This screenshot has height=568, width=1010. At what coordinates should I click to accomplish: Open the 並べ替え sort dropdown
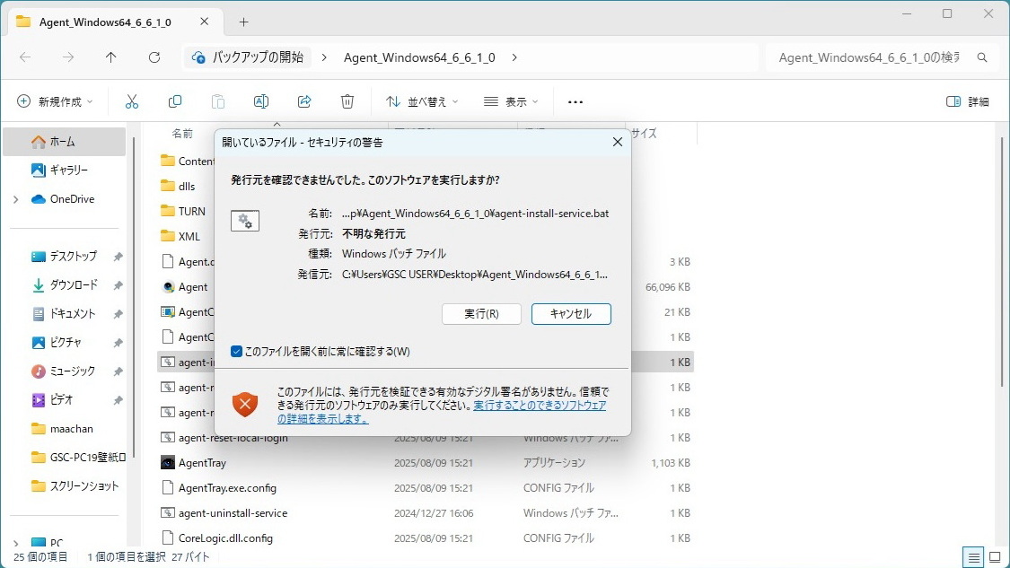point(422,101)
